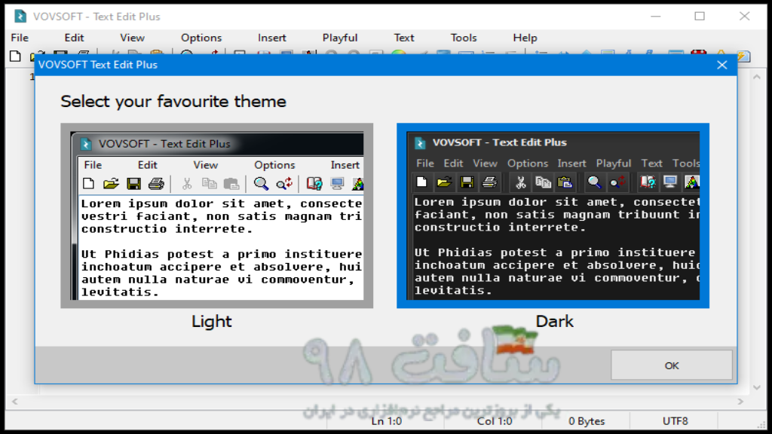Viewport: 772px width, 434px height.
Task: Select the Dark theme preview
Action: click(x=553, y=215)
